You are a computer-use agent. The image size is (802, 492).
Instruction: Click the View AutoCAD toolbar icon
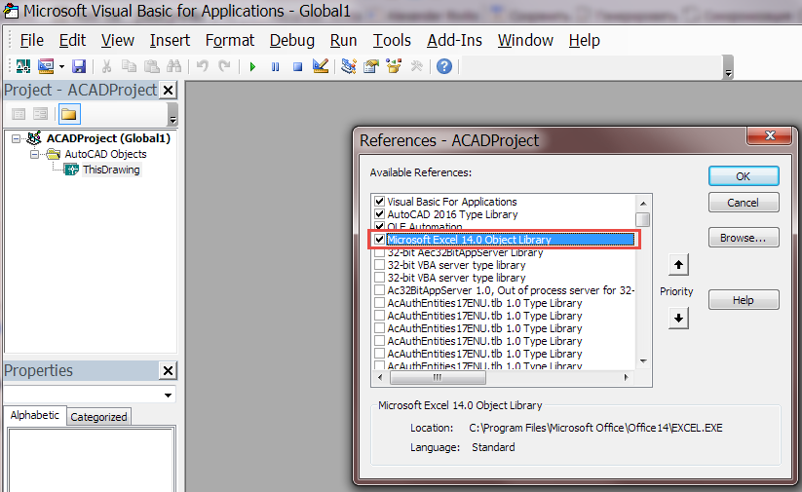point(23,66)
